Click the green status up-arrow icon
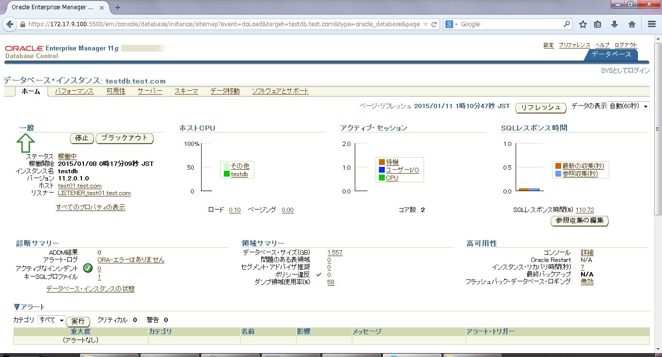Viewport: 662px width, 357px height. pyautogui.click(x=26, y=144)
